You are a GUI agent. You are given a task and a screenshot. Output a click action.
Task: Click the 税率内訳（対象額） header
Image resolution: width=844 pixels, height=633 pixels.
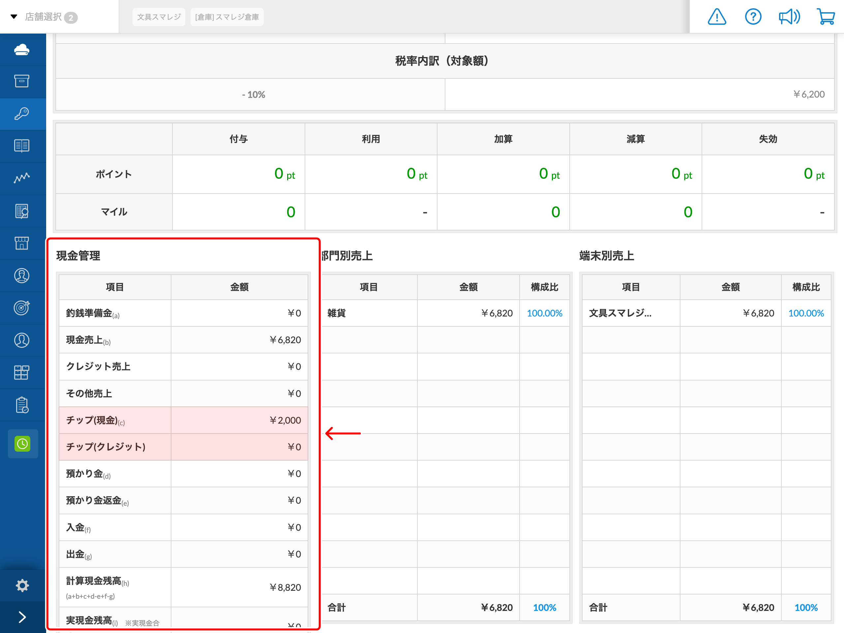[444, 61]
